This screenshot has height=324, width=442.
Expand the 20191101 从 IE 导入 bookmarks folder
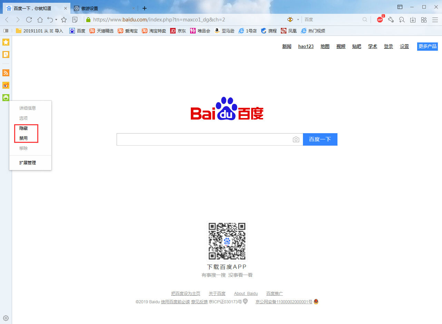39,31
